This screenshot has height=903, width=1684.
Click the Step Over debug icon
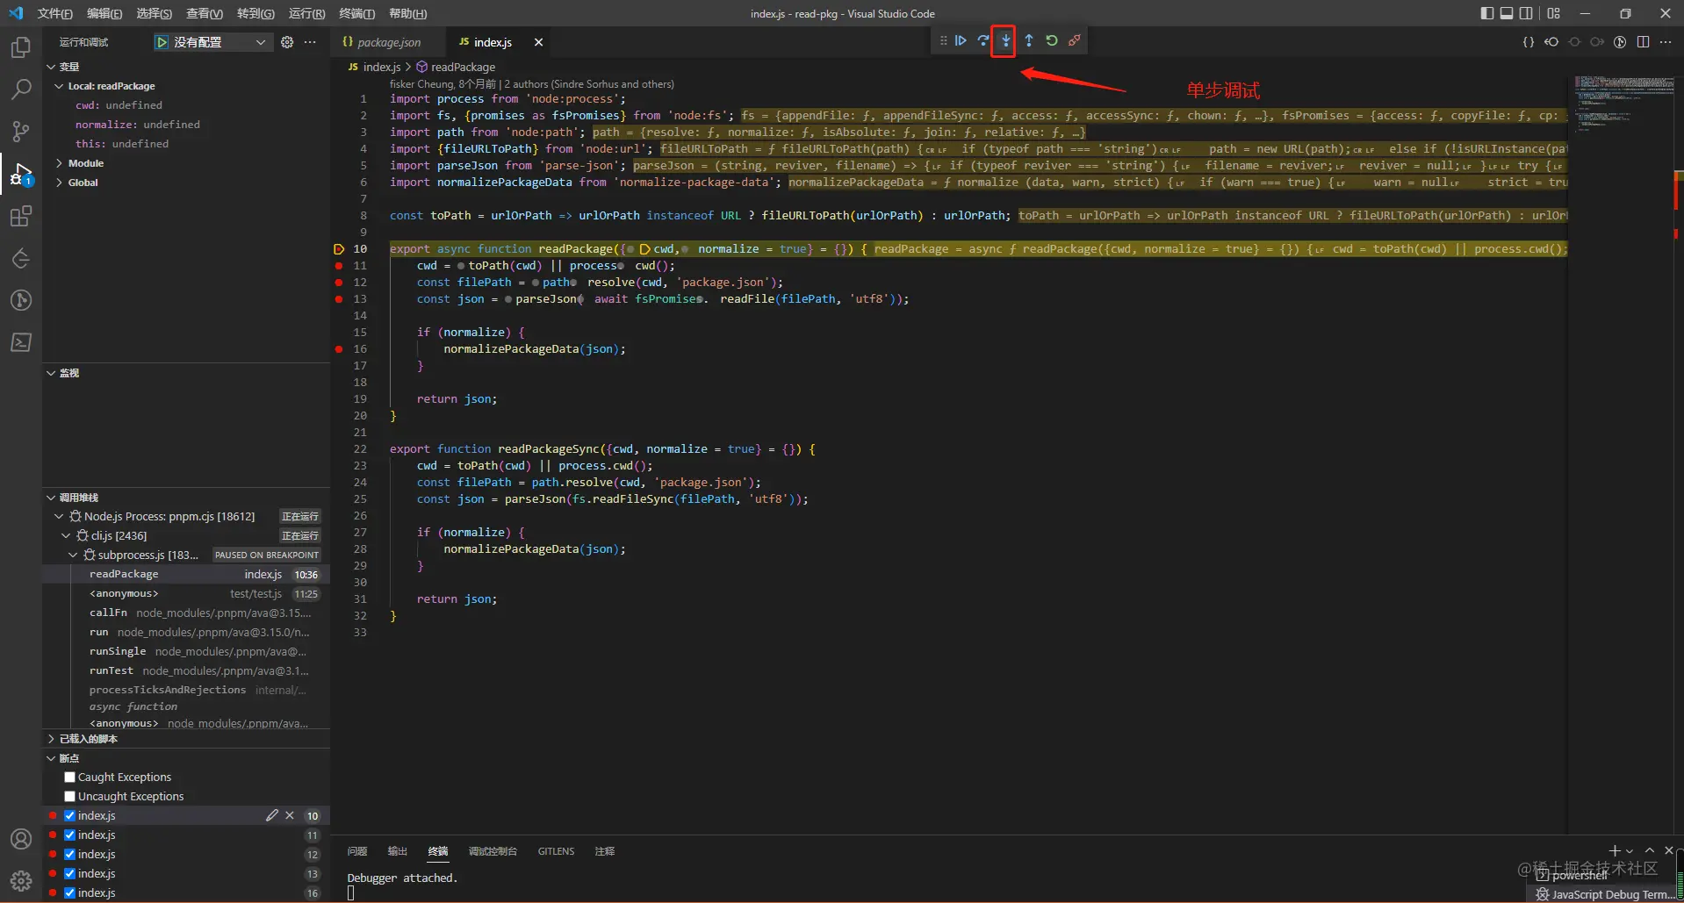click(x=983, y=41)
